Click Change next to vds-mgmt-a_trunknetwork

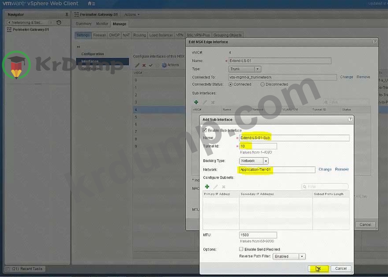tap(347, 77)
